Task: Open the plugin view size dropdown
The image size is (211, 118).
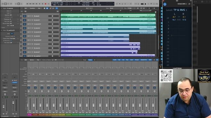Action: point(182,4)
